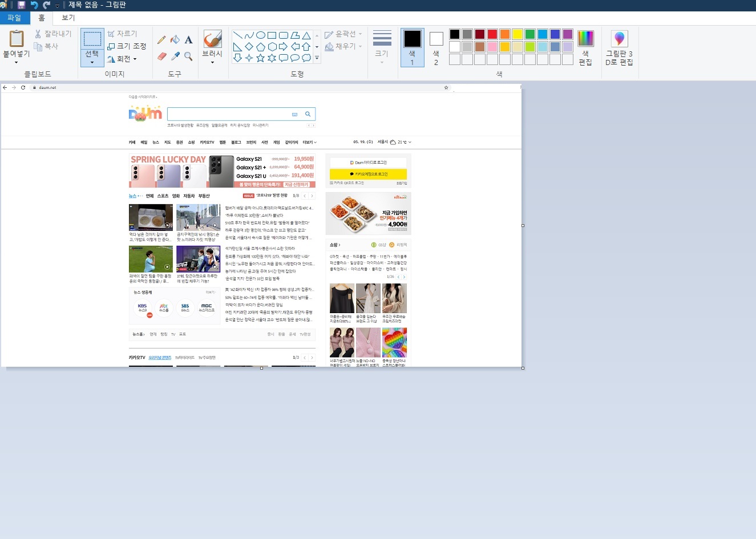Click the Daum logo in the canvas image
This screenshot has height=539, width=756.
pyautogui.click(x=145, y=114)
